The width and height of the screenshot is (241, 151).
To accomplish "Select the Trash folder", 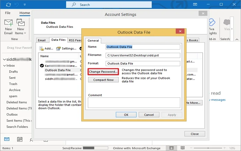I will pyautogui.click(x=13, y=84).
